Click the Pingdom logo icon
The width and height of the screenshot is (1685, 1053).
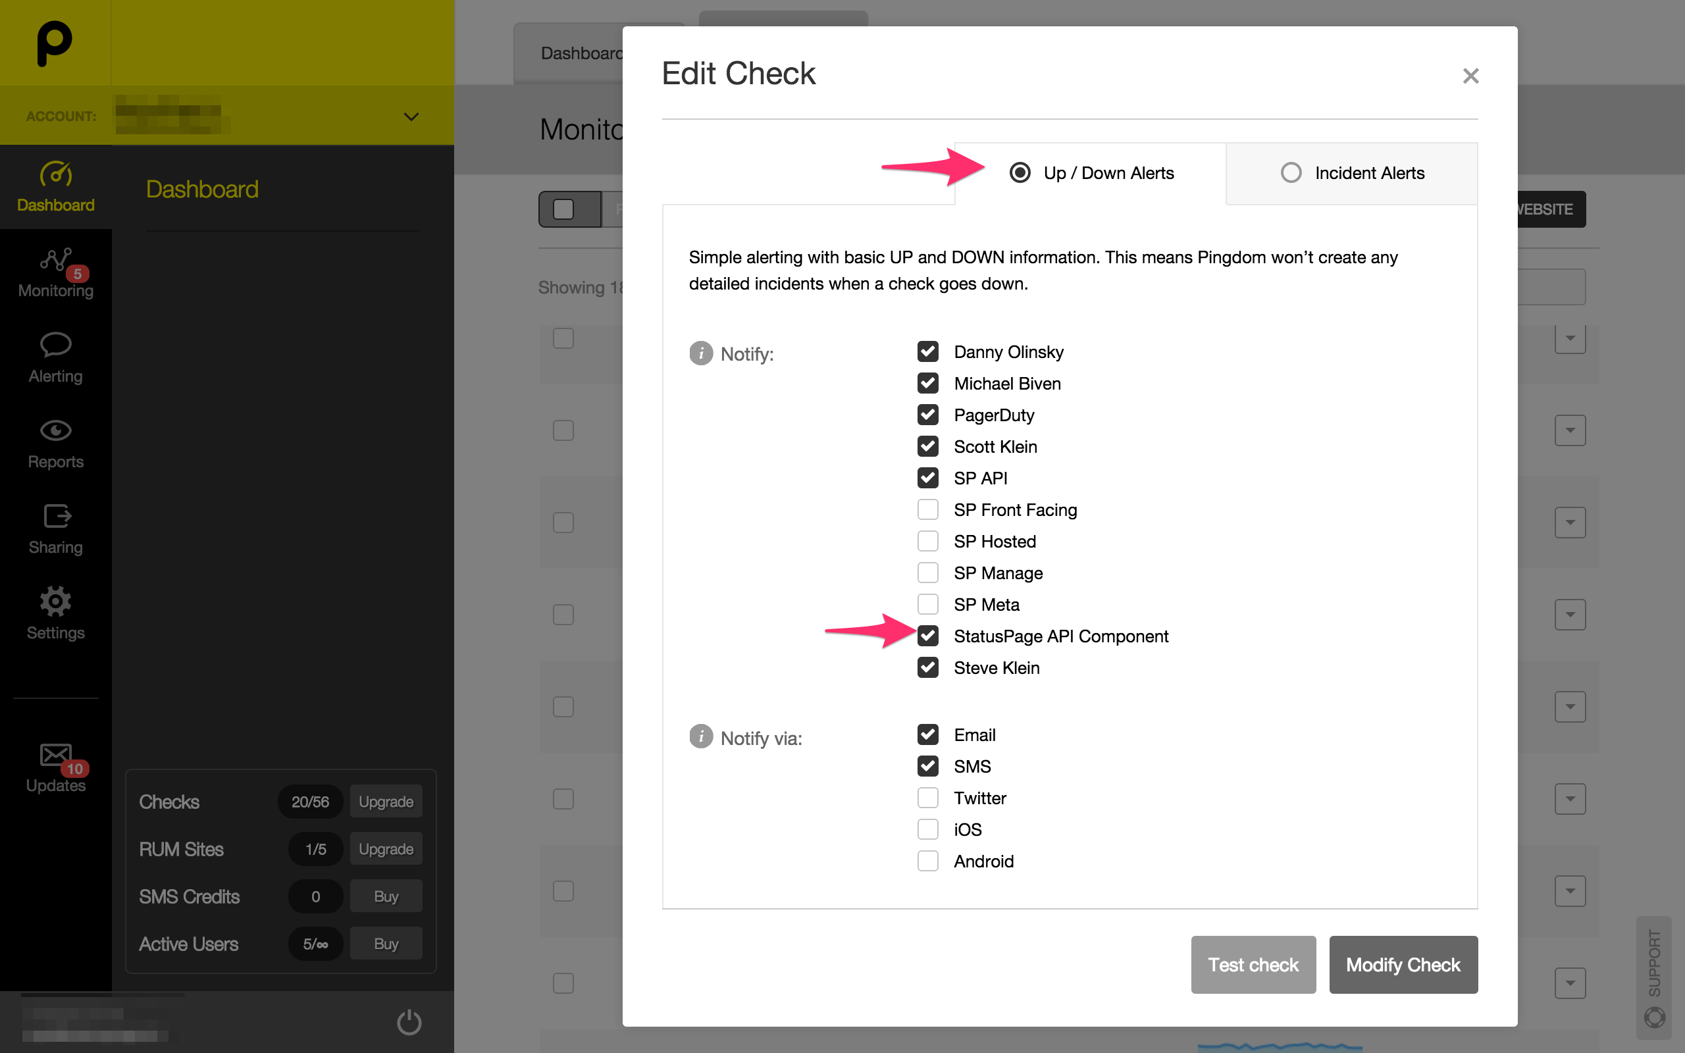point(55,43)
